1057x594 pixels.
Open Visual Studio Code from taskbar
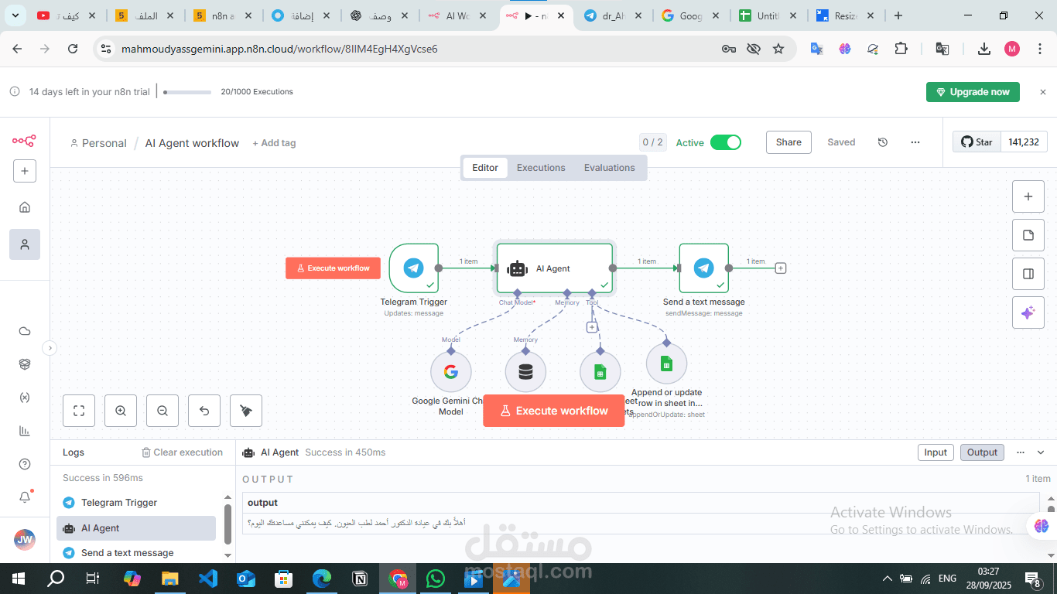tap(208, 579)
